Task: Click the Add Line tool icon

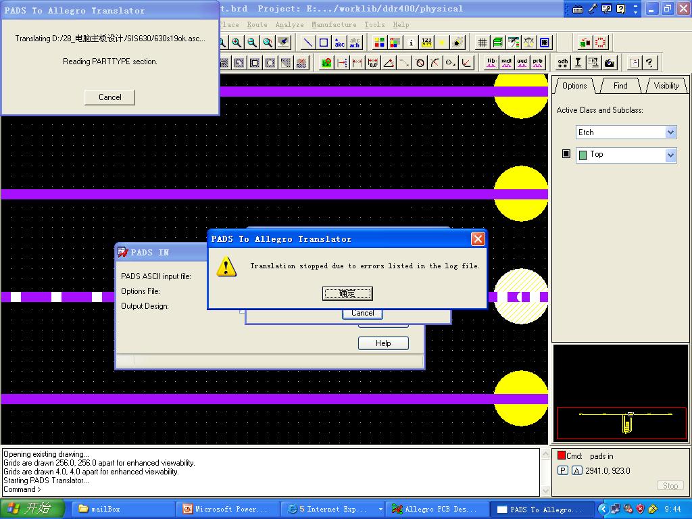Action: 308,43
